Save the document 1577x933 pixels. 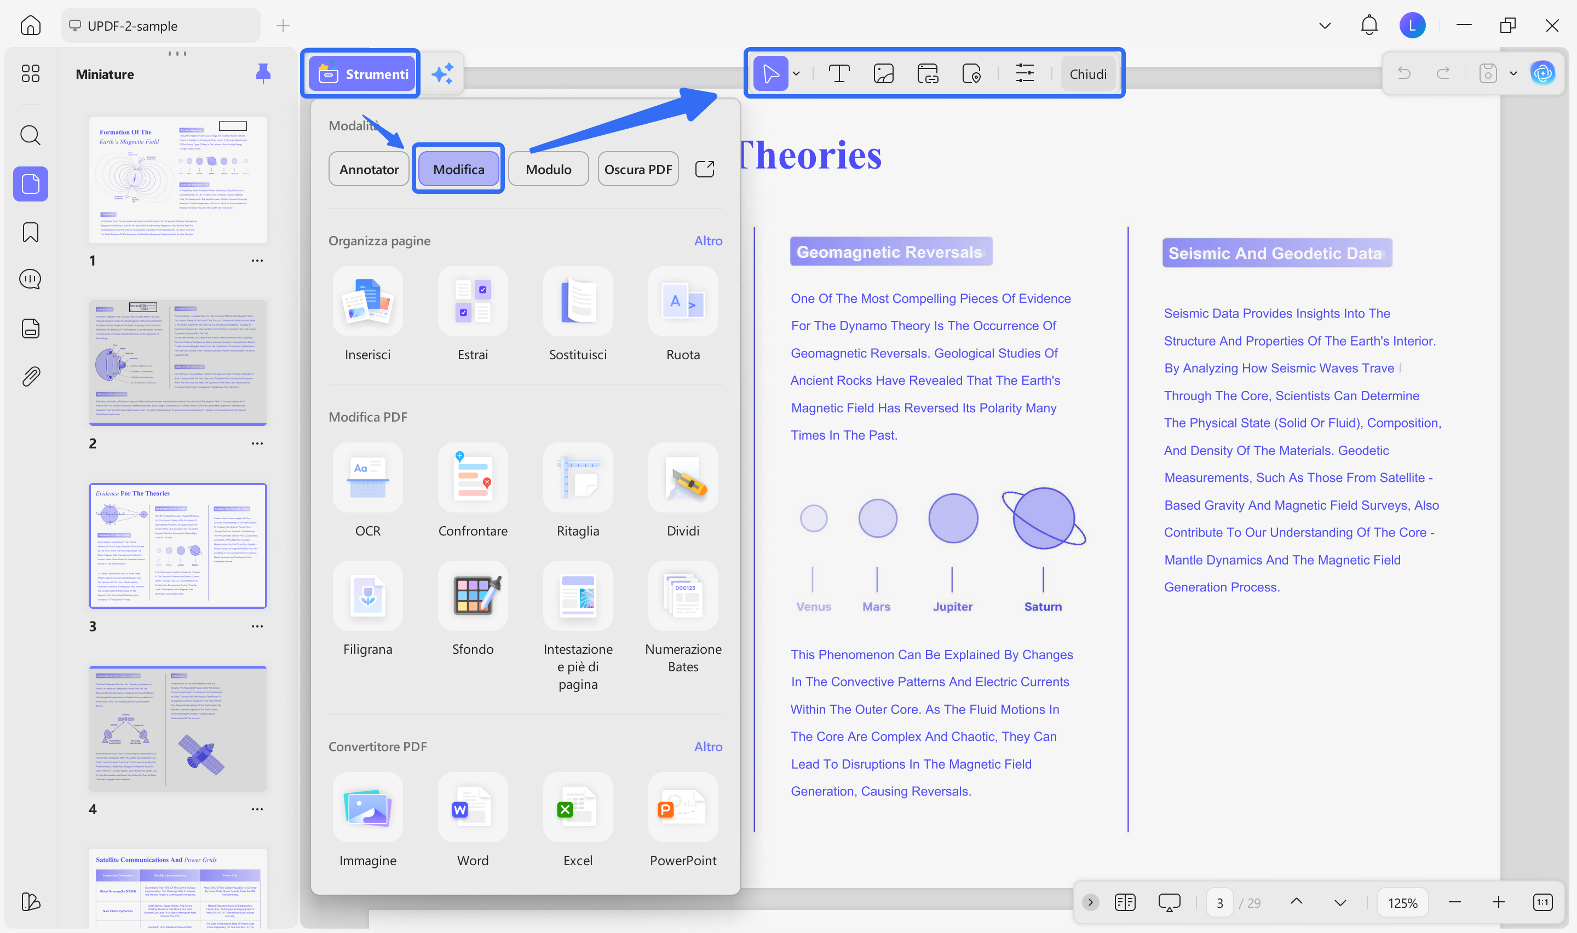(1488, 73)
